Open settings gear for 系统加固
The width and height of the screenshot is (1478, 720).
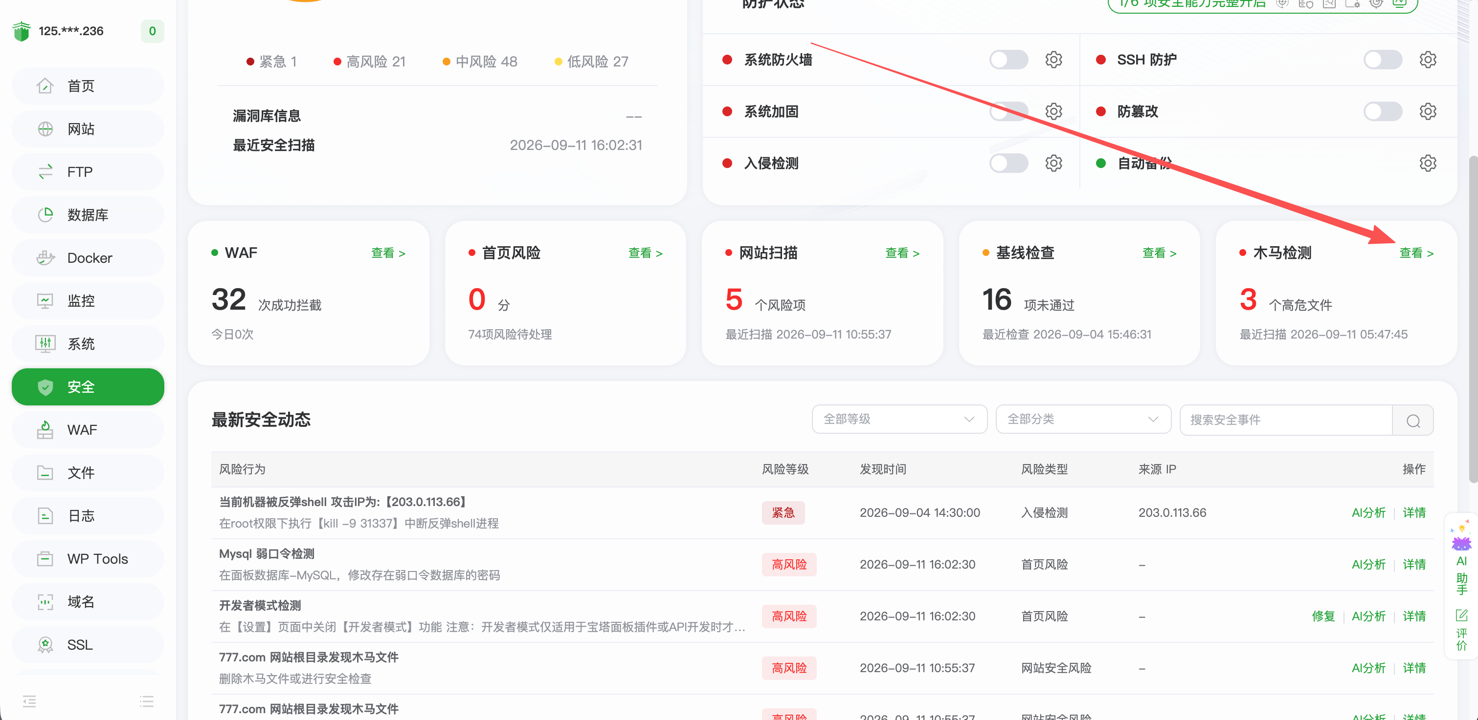(x=1053, y=111)
